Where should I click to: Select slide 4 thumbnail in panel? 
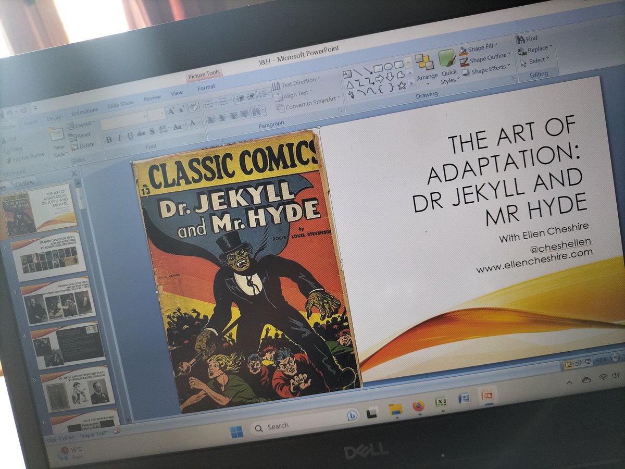tap(69, 345)
